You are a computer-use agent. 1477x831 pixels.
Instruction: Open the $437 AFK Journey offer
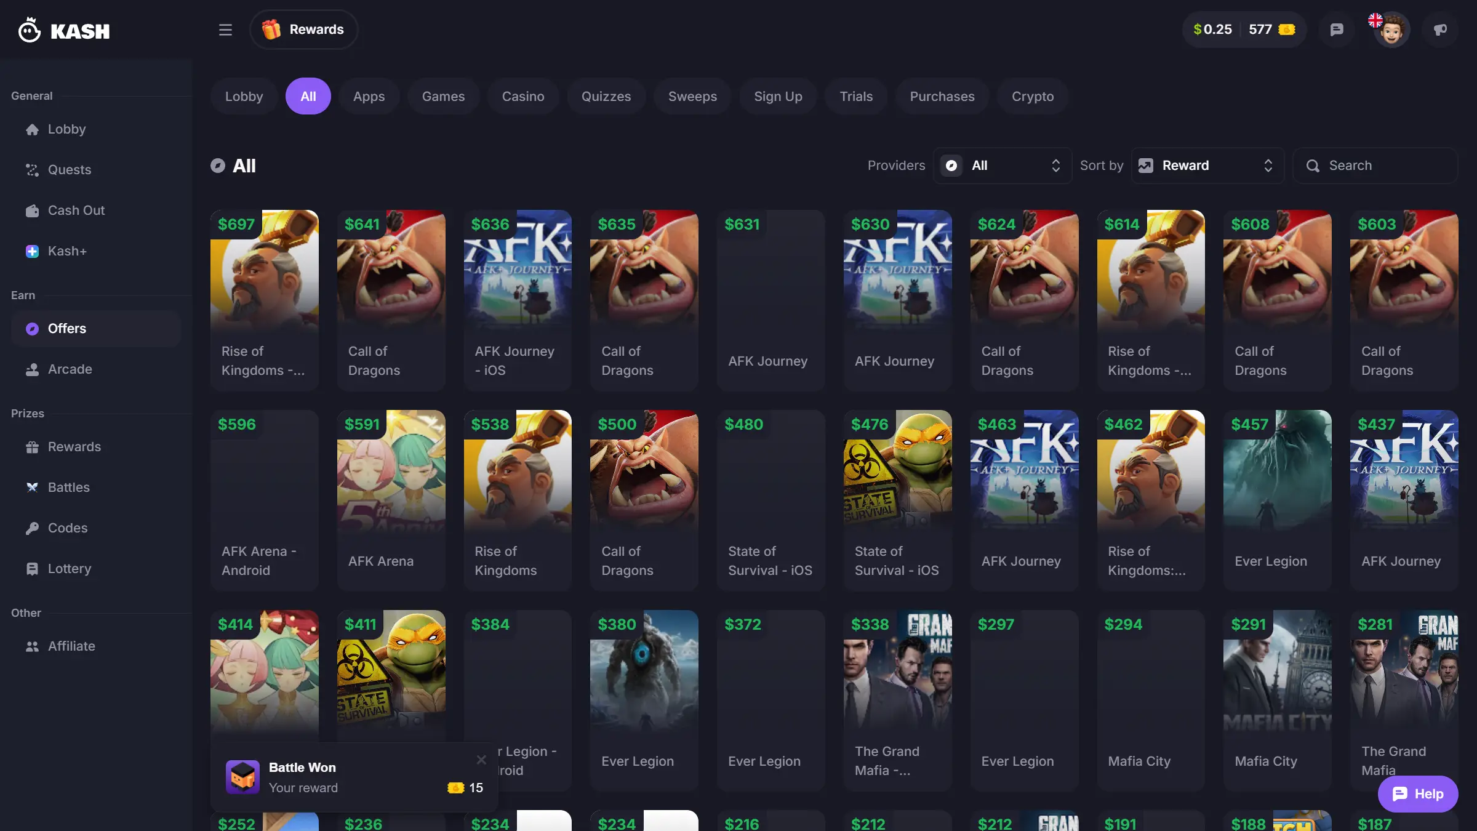pyautogui.click(x=1404, y=500)
